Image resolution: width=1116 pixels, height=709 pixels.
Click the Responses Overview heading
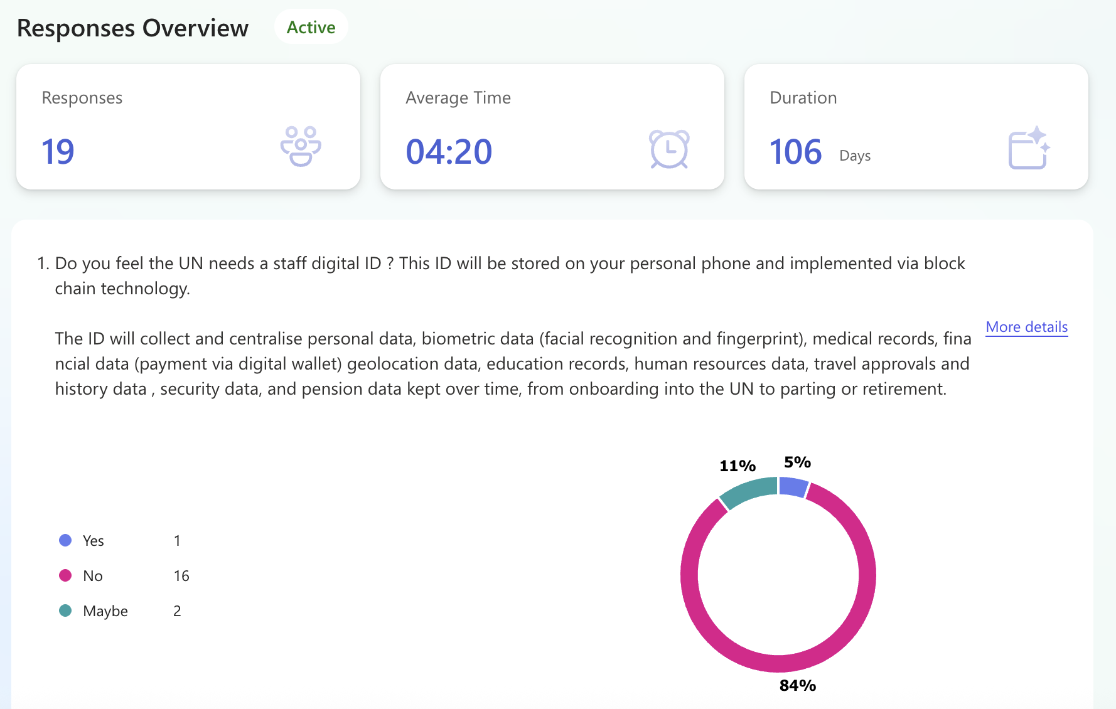point(133,28)
